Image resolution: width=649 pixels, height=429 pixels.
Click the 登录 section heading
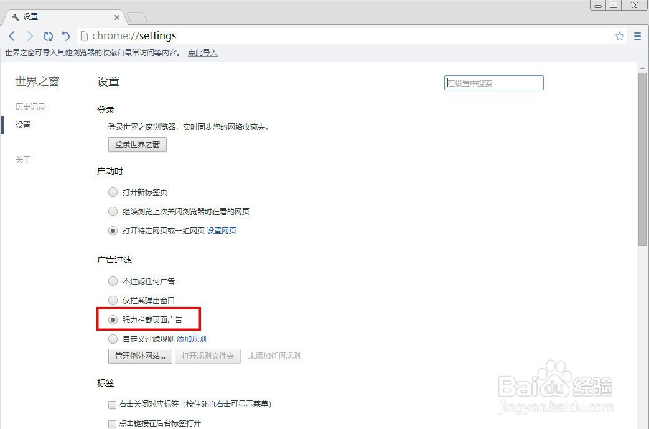(106, 110)
